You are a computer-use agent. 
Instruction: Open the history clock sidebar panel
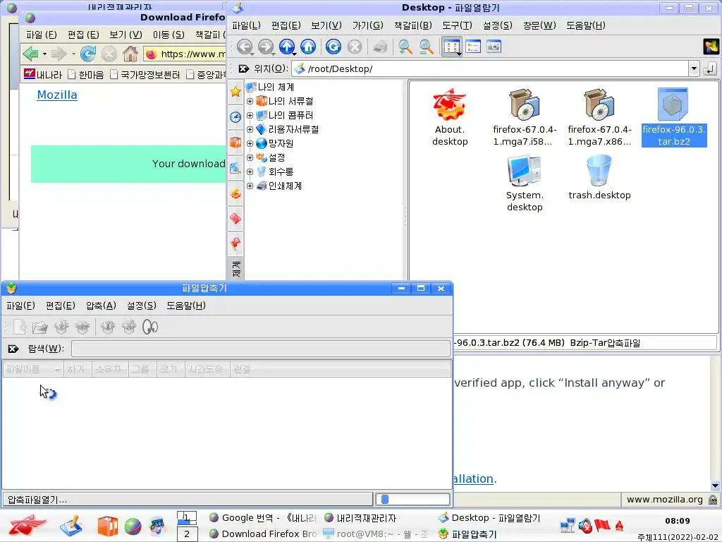[x=235, y=117]
